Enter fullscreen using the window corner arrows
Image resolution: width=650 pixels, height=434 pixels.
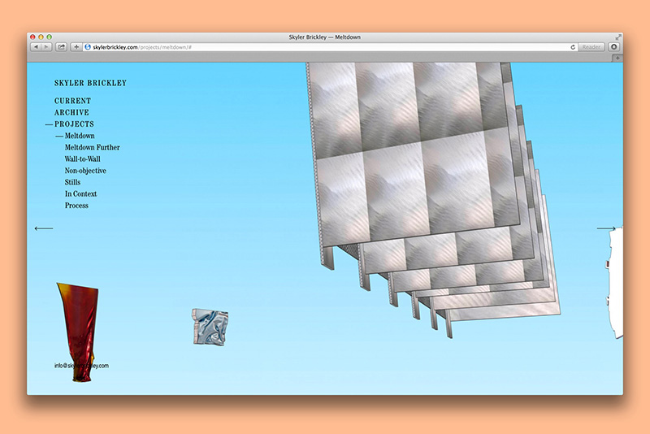point(618,37)
